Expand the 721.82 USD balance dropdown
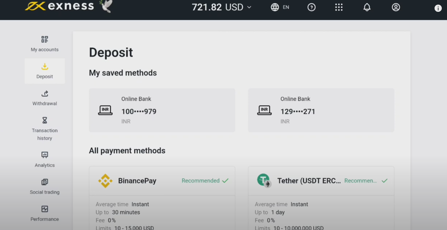447x230 pixels. pos(221,7)
